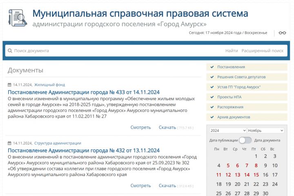Click Скачать for document № 432

pos(167,185)
